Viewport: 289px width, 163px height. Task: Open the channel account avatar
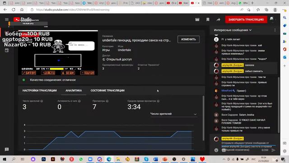[272, 19]
